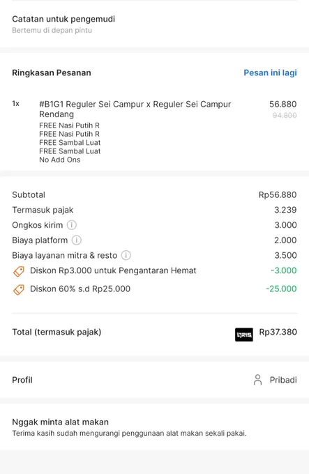The width and height of the screenshot is (309, 474).
Task: Select the Pribadi profile label
Action: (283, 380)
